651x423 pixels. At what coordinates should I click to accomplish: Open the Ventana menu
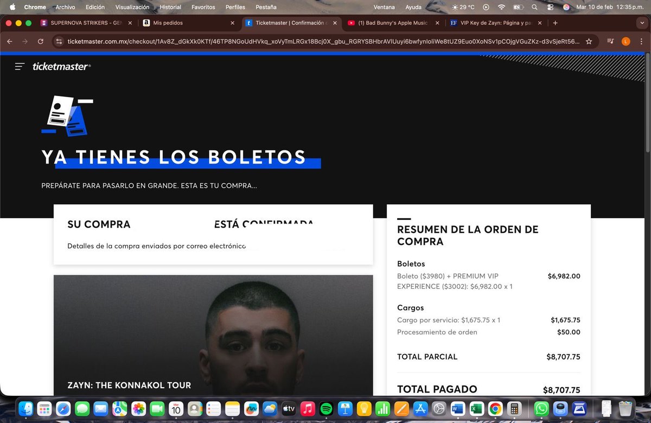coord(385,7)
